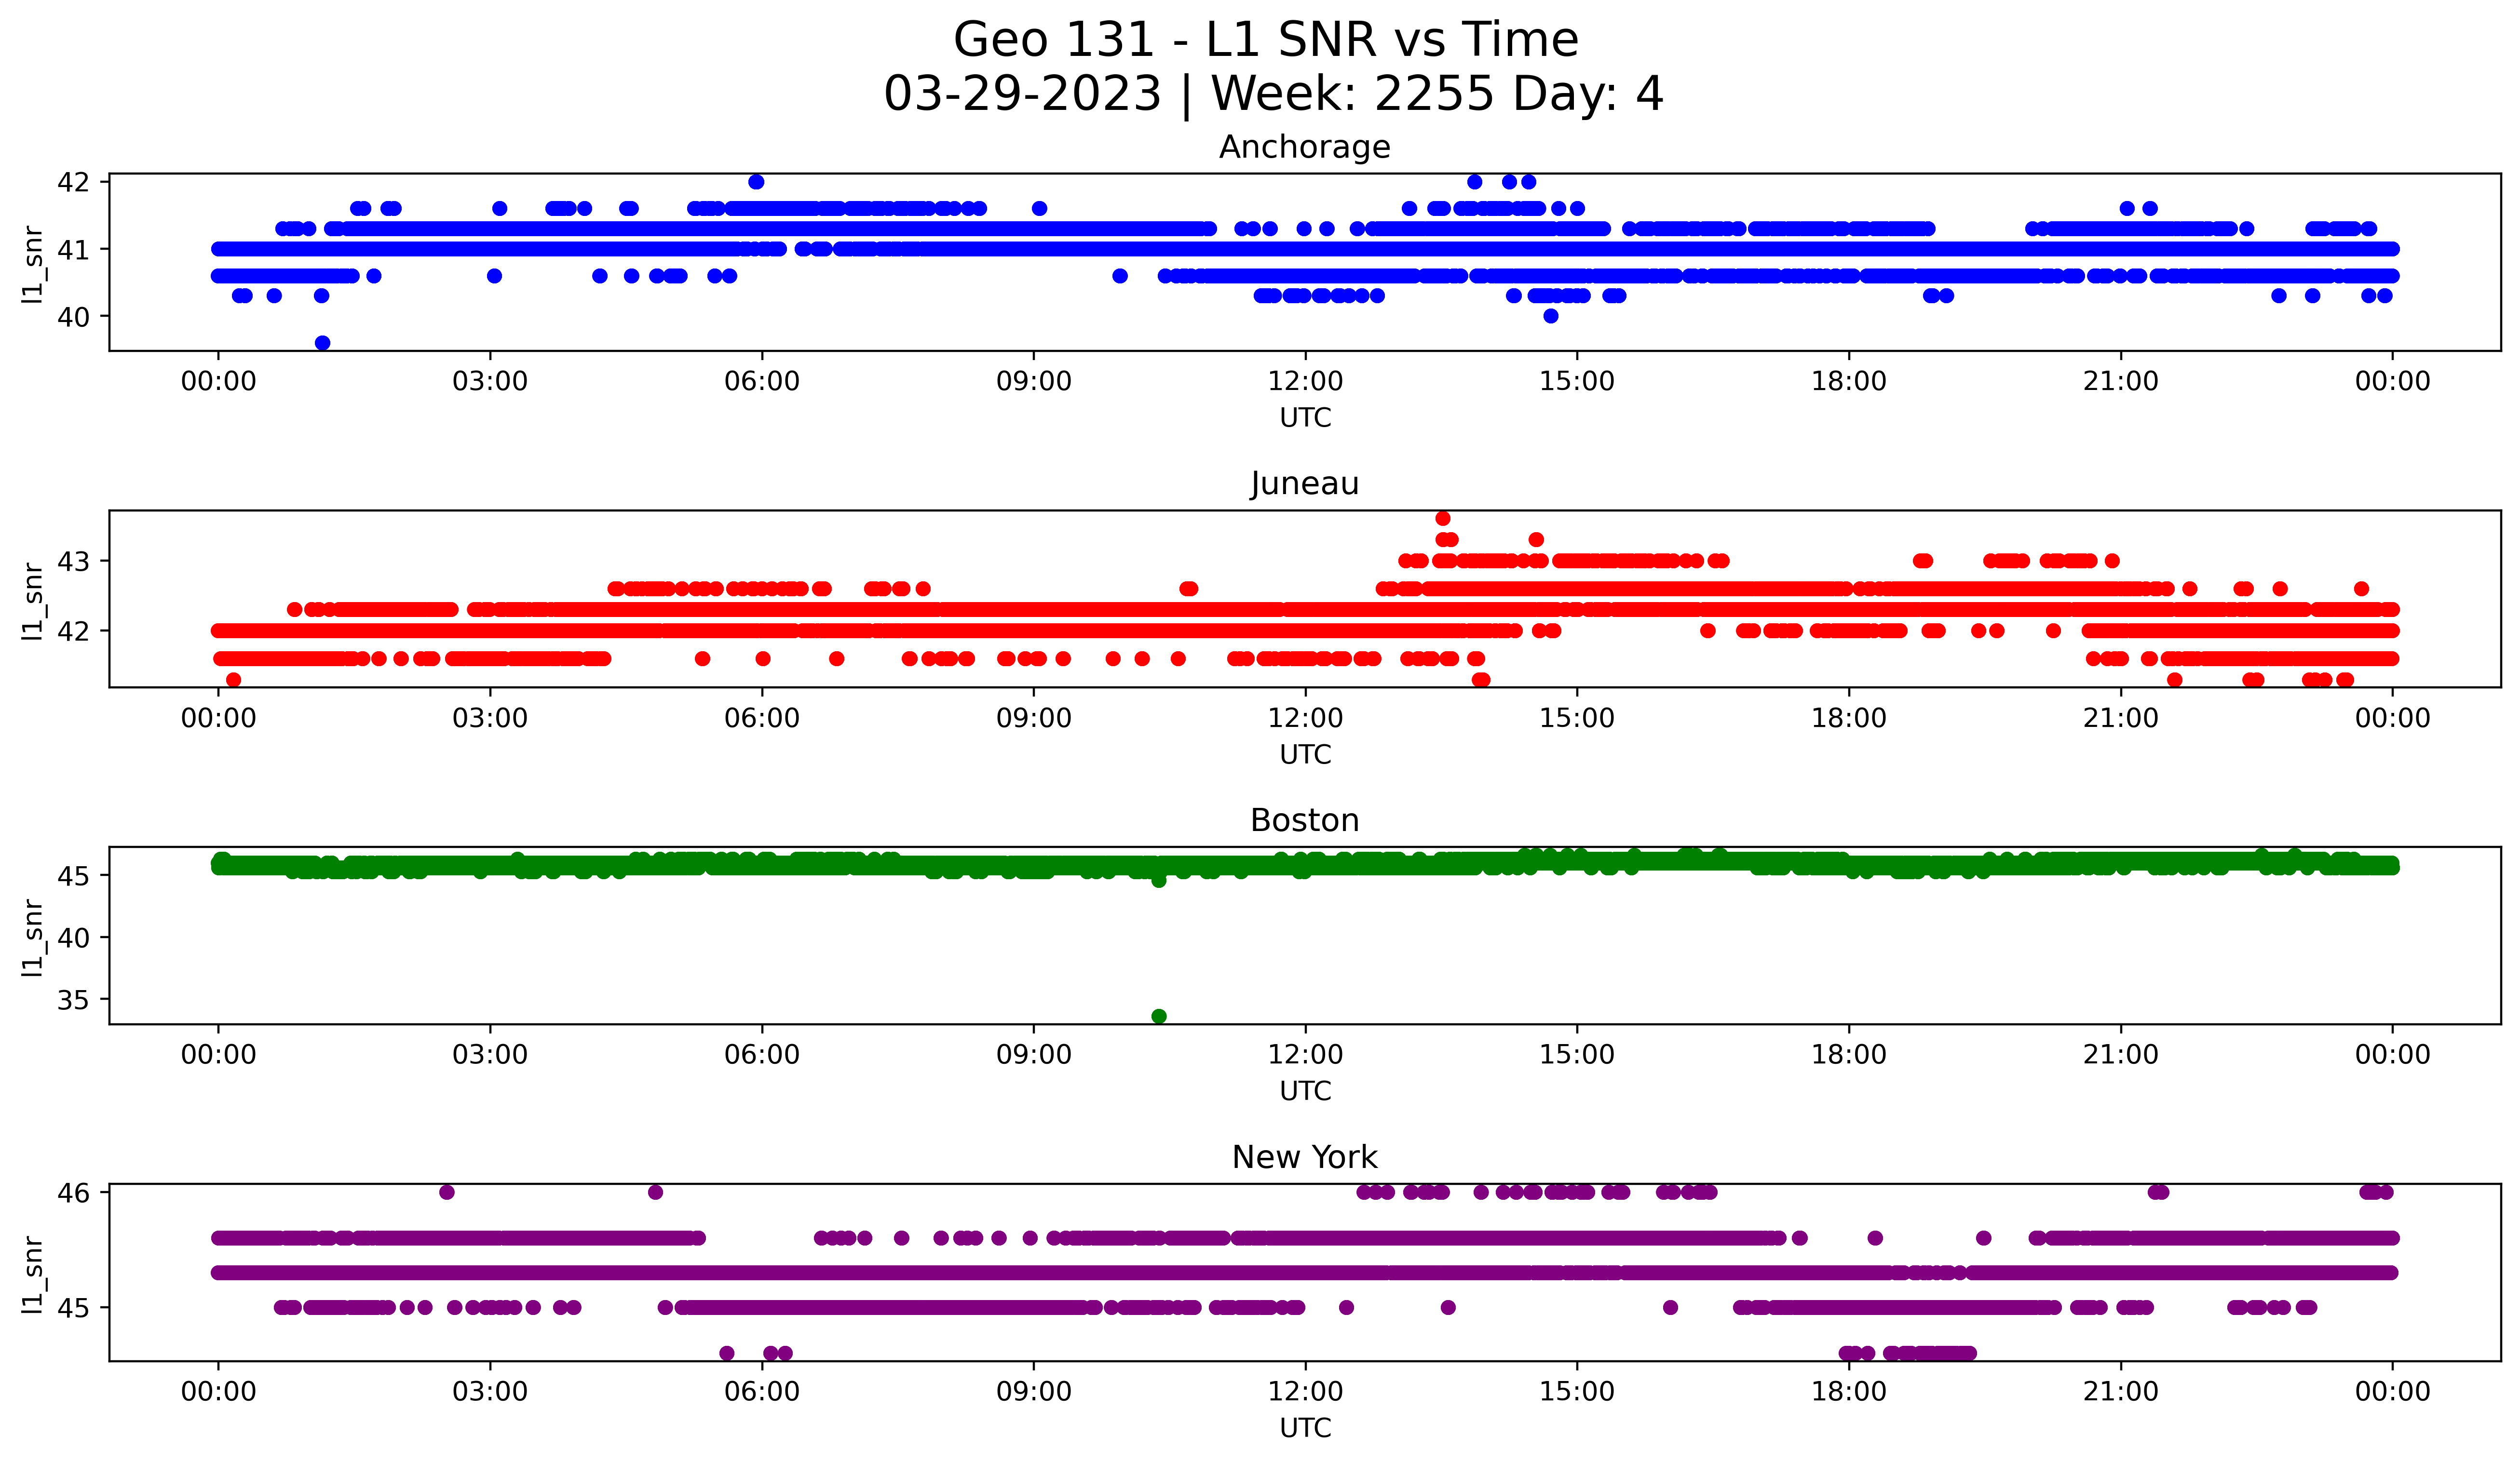Click the 18:00 tick label under Boston plot

pyautogui.click(x=1848, y=1055)
